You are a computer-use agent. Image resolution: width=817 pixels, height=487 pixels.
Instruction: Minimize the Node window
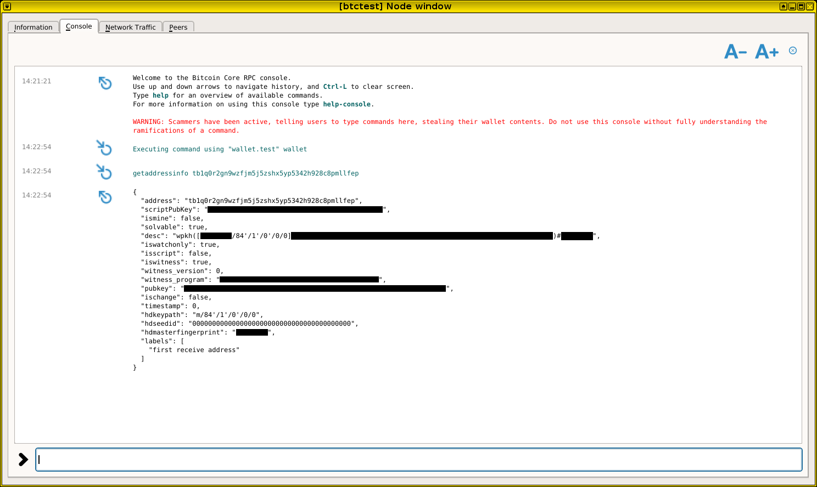pyautogui.click(x=792, y=7)
